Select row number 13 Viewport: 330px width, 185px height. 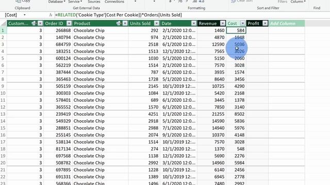(x=3, y=114)
